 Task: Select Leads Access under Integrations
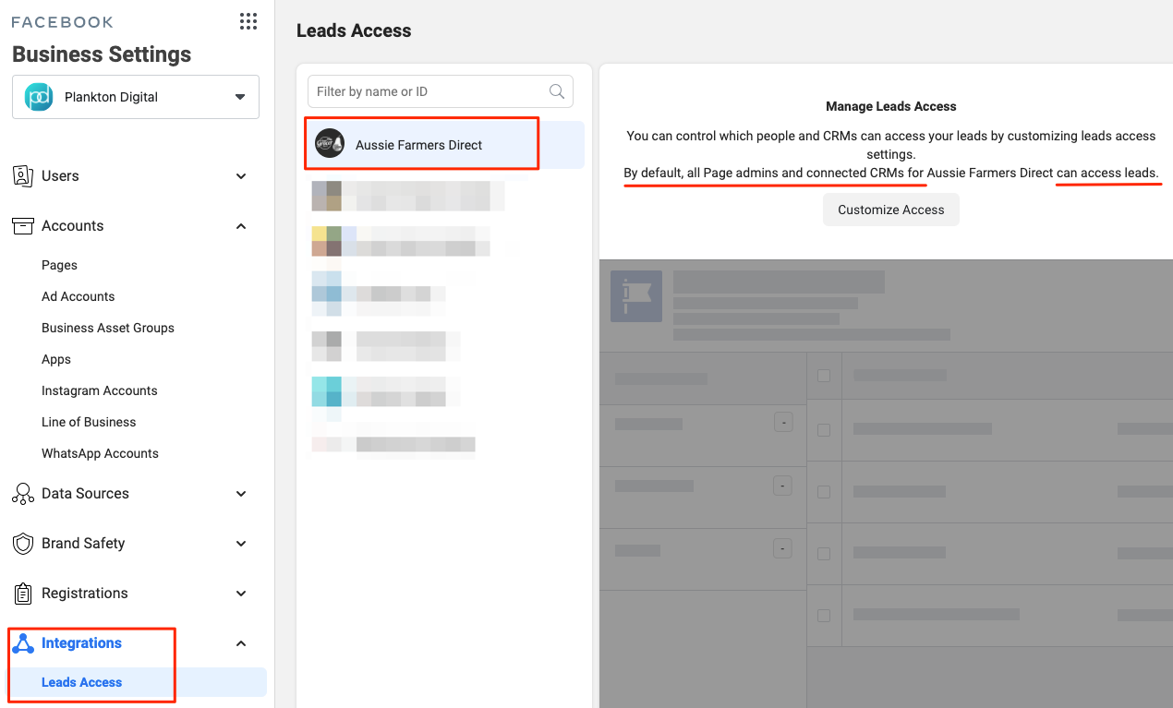click(81, 682)
